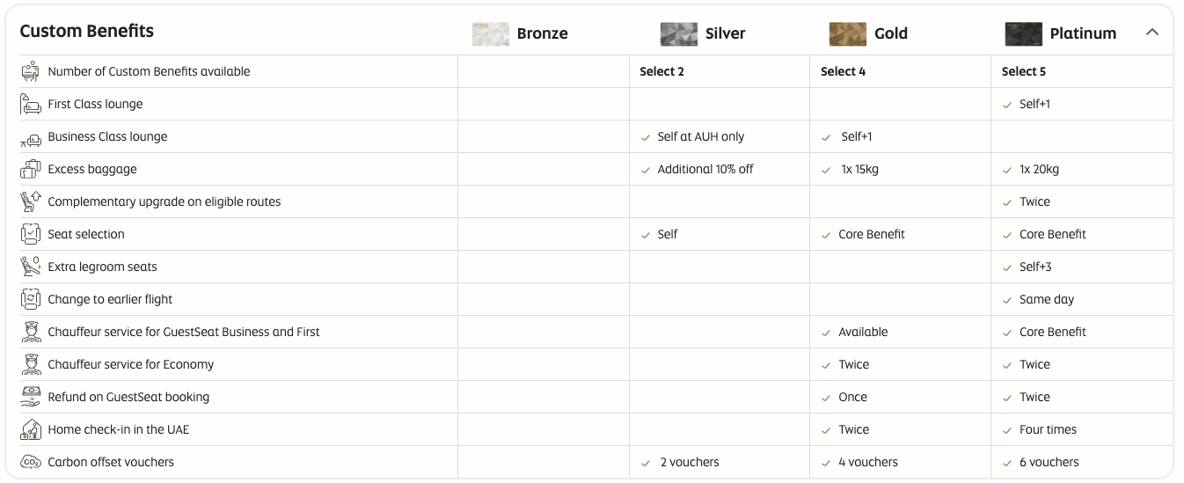
Task: Click the Refund on GuestSeat booking icon
Action: coord(31,397)
